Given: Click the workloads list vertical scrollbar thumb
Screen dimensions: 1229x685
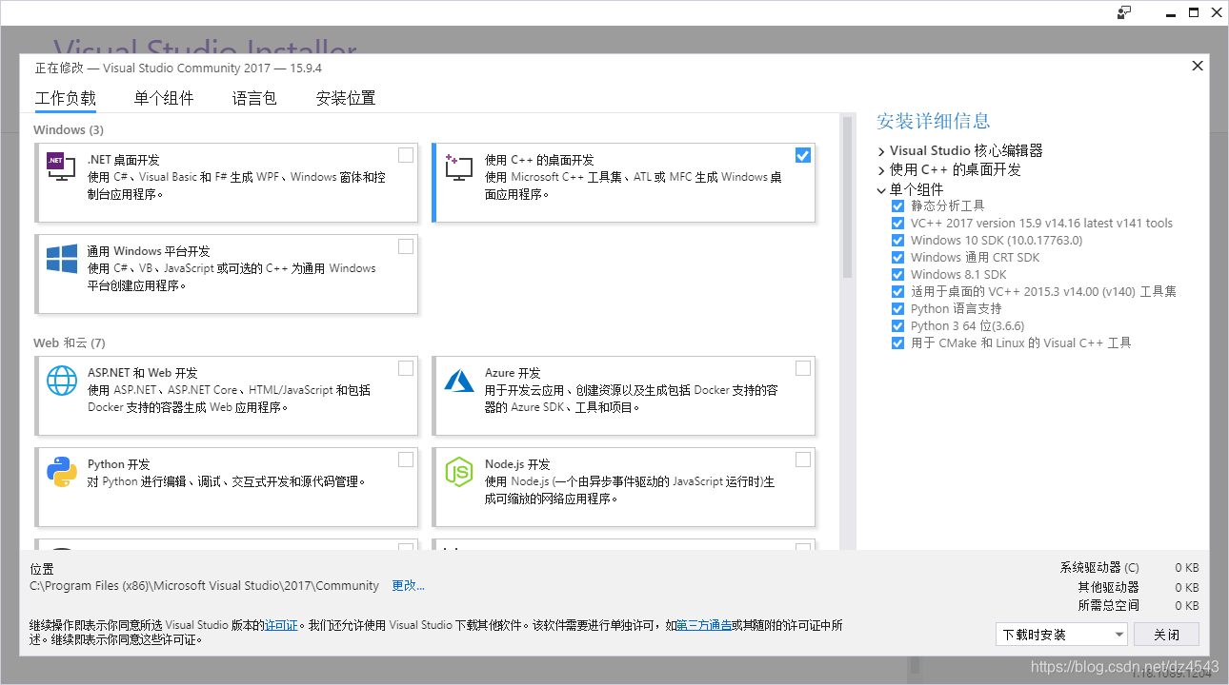Looking at the screenshot, I should tap(847, 197).
